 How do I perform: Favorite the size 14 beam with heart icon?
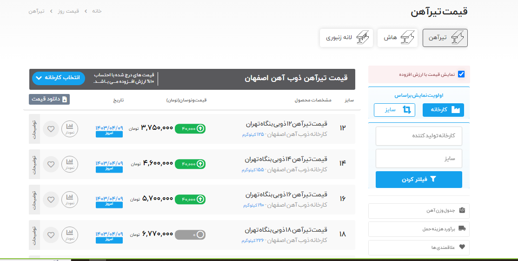point(51,164)
